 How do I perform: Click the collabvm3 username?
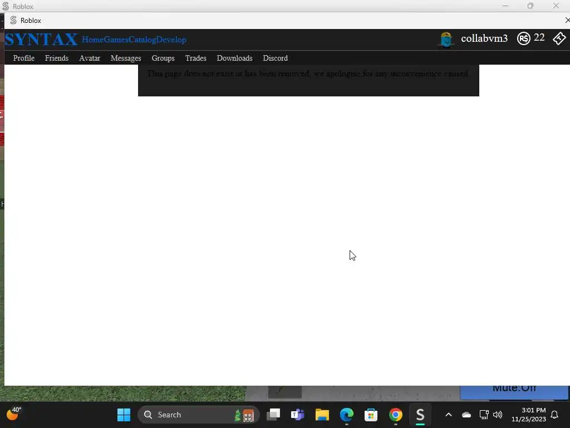tap(484, 38)
